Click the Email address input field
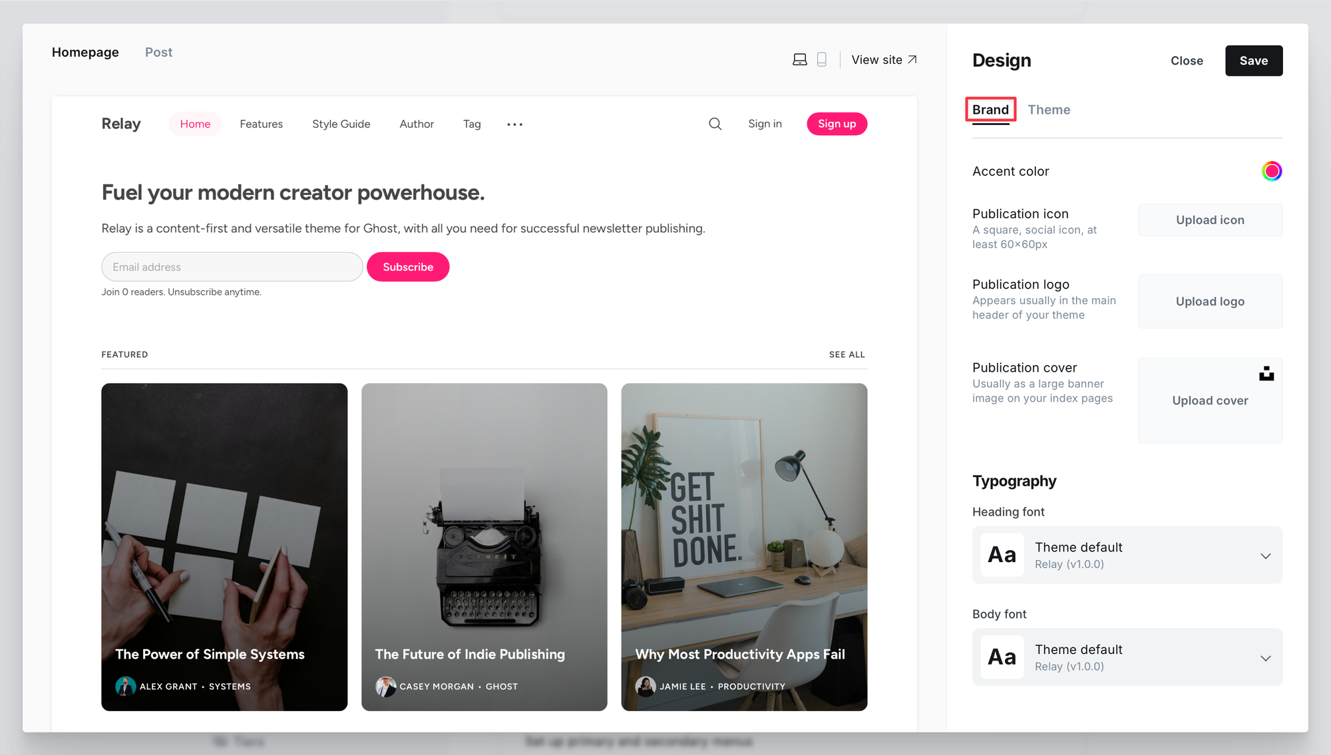1331x755 pixels. click(232, 267)
